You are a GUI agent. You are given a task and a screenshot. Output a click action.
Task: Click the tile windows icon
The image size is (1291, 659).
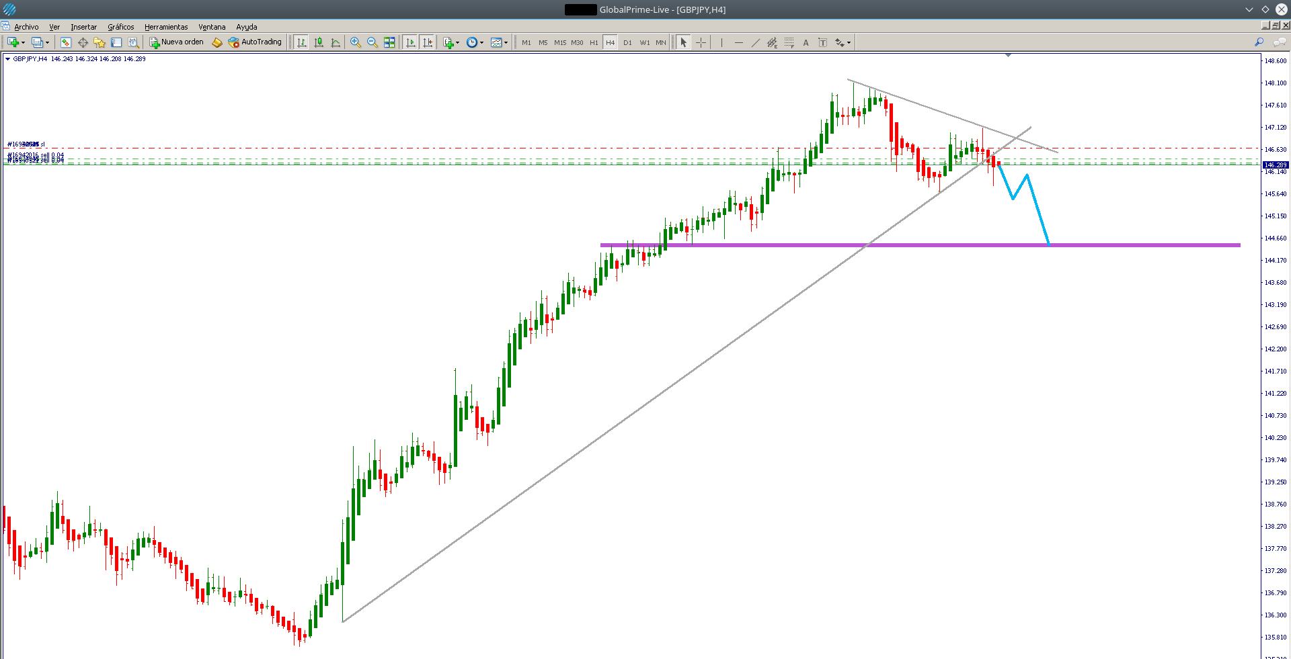point(389,42)
